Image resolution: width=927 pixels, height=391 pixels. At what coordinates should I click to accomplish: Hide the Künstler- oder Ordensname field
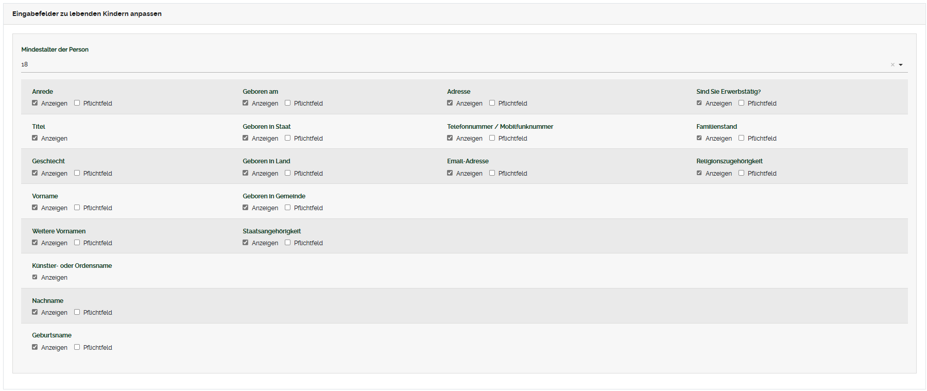35,277
